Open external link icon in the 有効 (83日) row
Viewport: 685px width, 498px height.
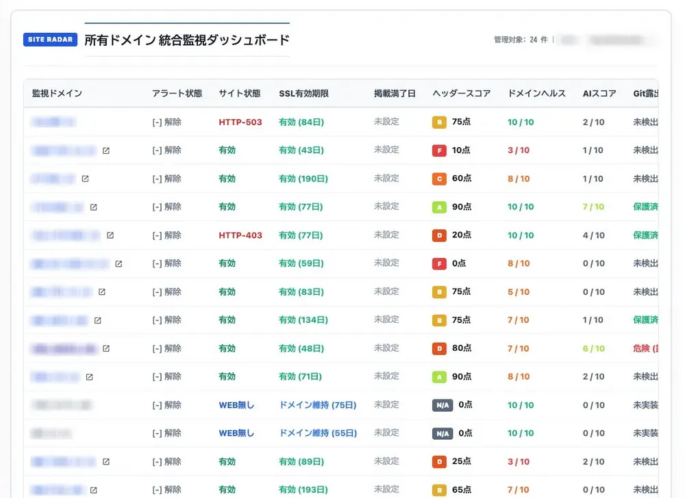(102, 291)
